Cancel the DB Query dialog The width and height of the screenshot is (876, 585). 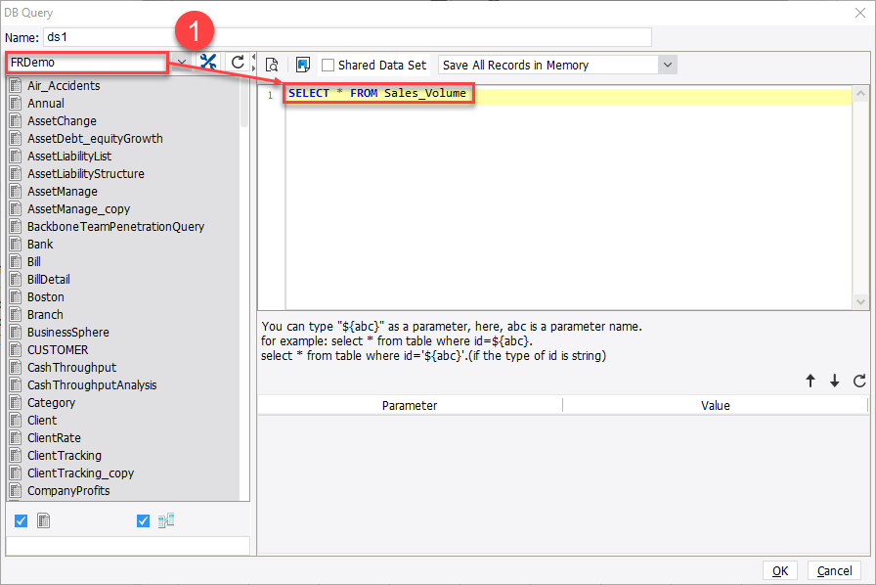coord(834,570)
